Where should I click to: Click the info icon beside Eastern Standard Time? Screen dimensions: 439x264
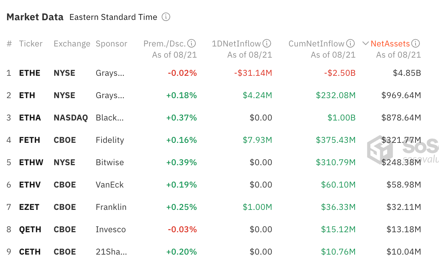coord(166,17)
